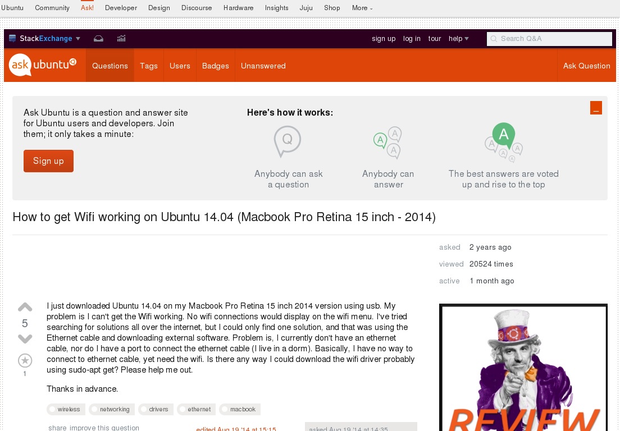
Task: Click the 'Anybody can ask a question' Q icon
Action: 288,141
